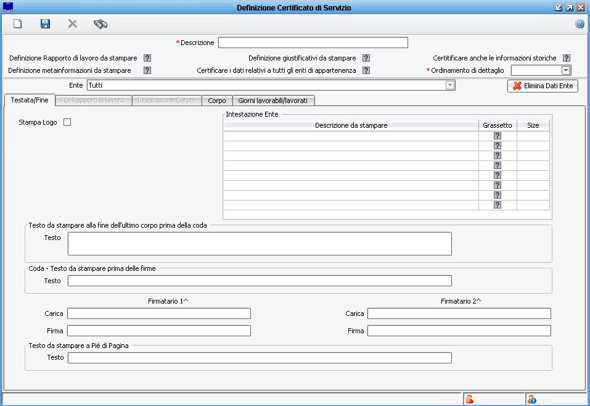The image size is (590, 406).
Task: Switch to the Corpo tab
Action: (x=217, y=101)
